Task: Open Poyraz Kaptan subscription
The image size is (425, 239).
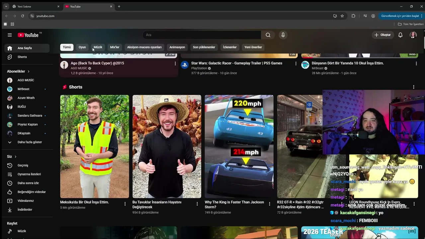Action: tap(27, 124)
